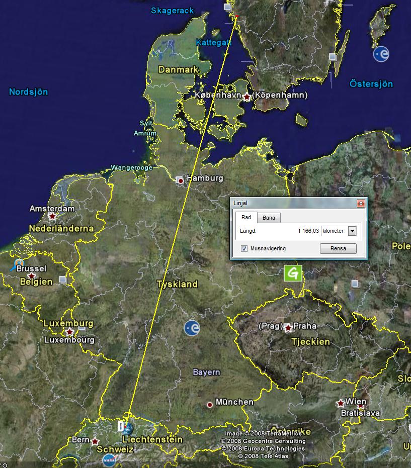Click the København capital star
Screen dimensions: 411x468
(246, 97)
